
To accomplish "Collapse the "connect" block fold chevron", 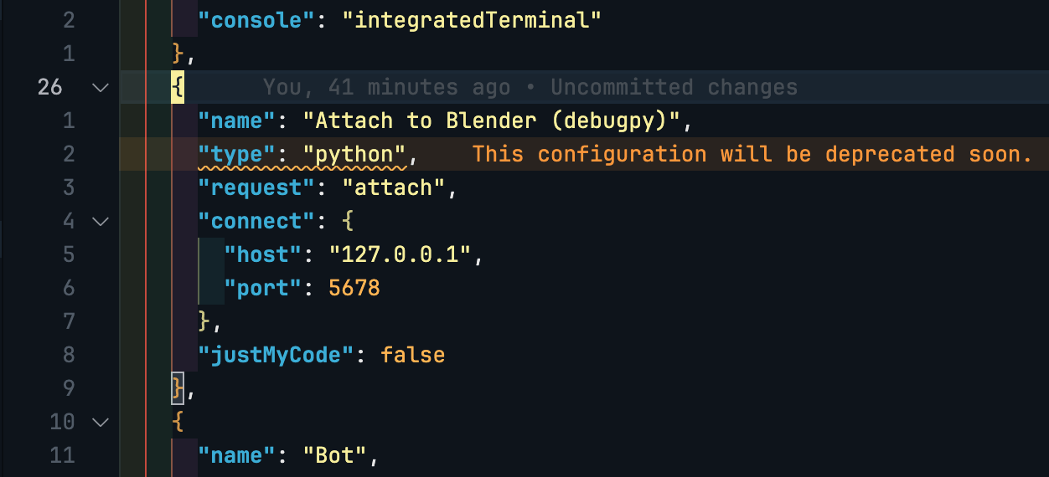I will (101, 221).
